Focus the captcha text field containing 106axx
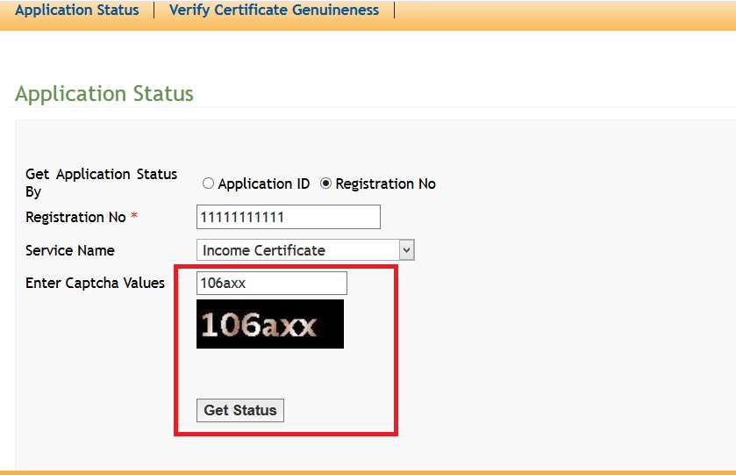This screenshot has width=736, height=475. tap(272, 284)
